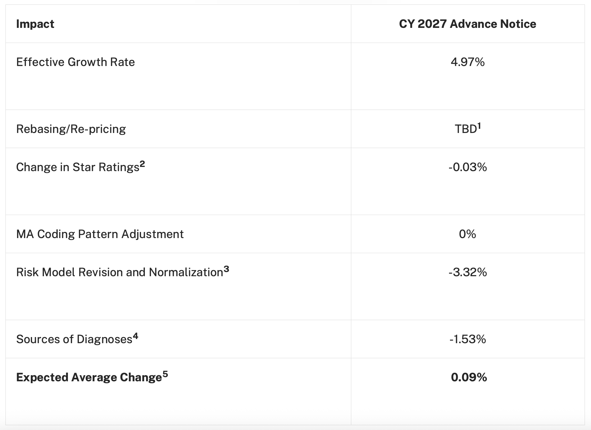Select the 0% coding adjustment value

(x=467, y=234)
